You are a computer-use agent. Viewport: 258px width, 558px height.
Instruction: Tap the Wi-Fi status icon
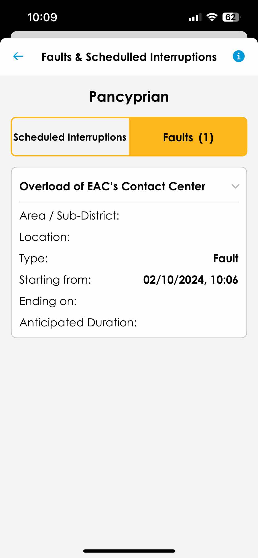point(212,17)
